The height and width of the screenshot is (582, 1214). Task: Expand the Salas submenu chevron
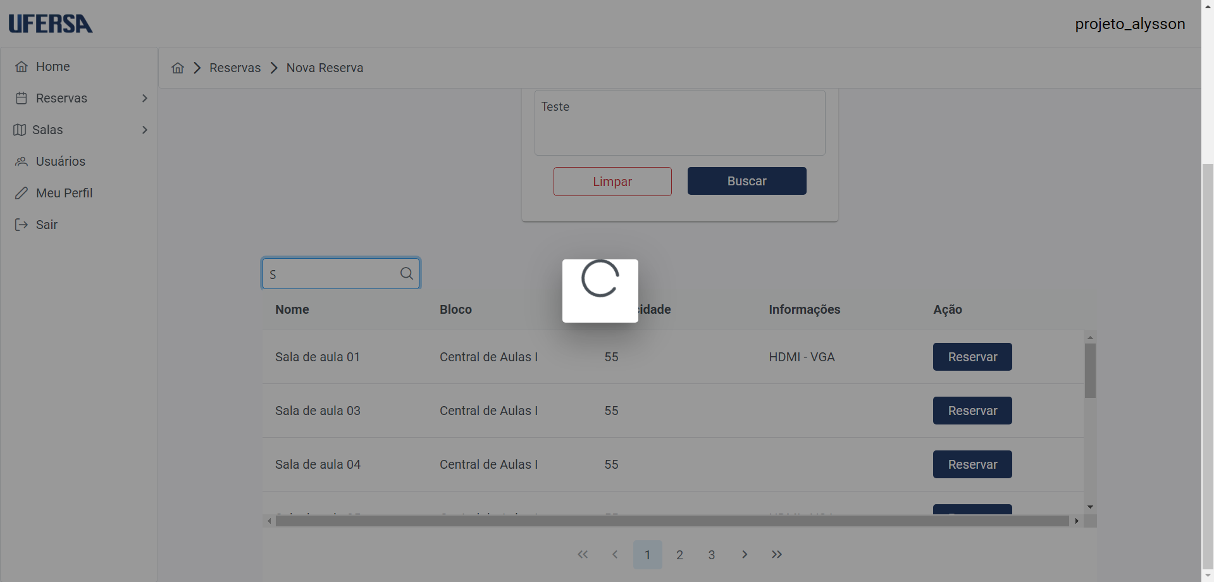tap(145, 130)
